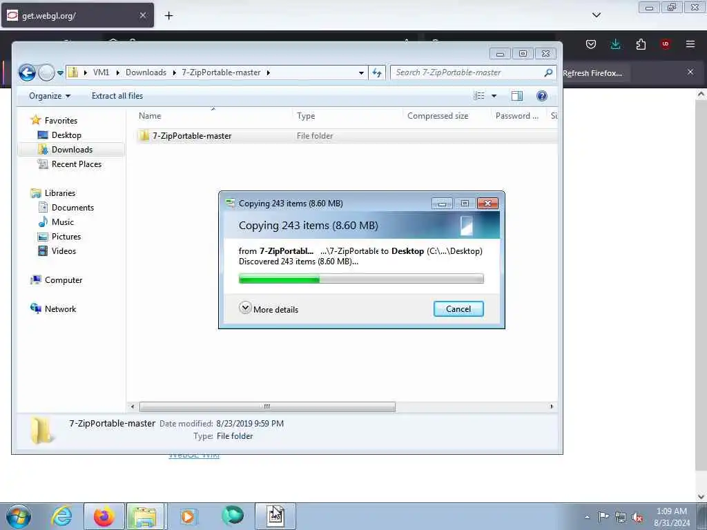Open the Windows Start menu
The image size is (707, 530).
(x=19, y=516)
